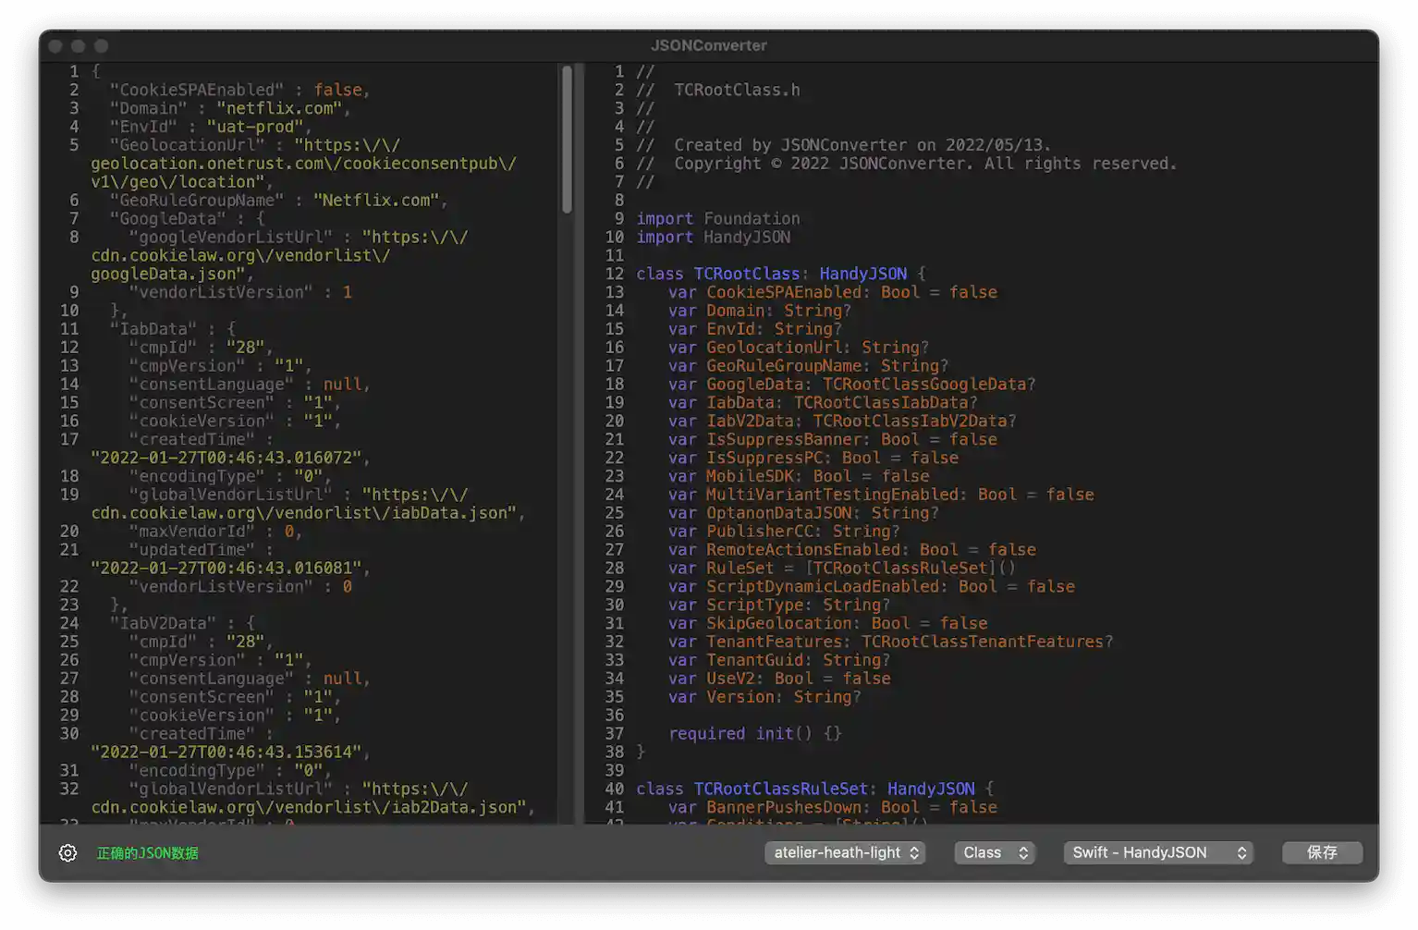Screen dimensions: 1418x930
Task: Click the "uat-prod" EnvId value
Action: point(254,127)
